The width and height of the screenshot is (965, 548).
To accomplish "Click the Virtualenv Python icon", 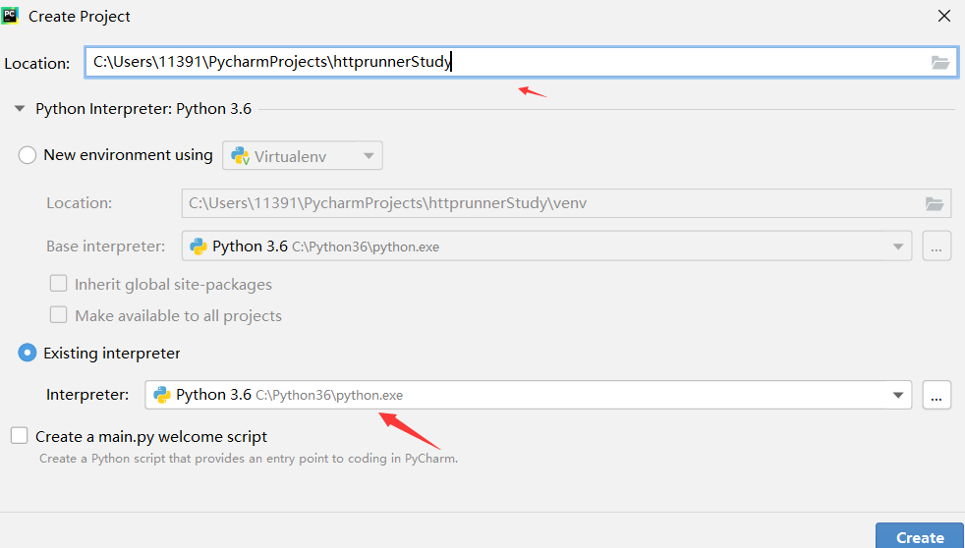I will (240, 156).
